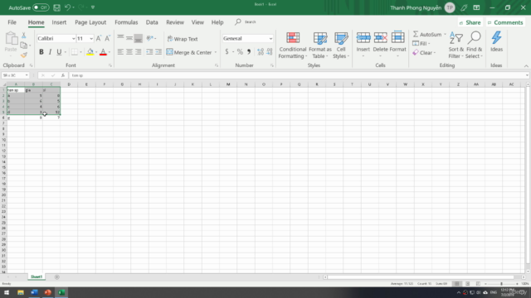The height and width of the screenshot is (298, 531).
Task: Open the File menu
Action: coord(12,22)
